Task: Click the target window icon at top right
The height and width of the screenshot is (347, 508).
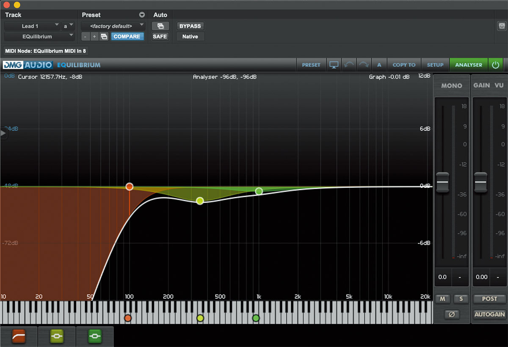Action: coord(501,26)
